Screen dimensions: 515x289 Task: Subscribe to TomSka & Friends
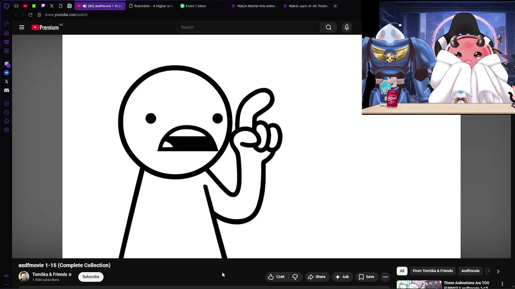point(91,277)
